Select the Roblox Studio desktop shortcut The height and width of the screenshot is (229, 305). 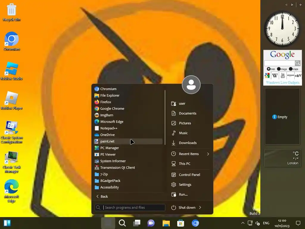tap(12, 71)
